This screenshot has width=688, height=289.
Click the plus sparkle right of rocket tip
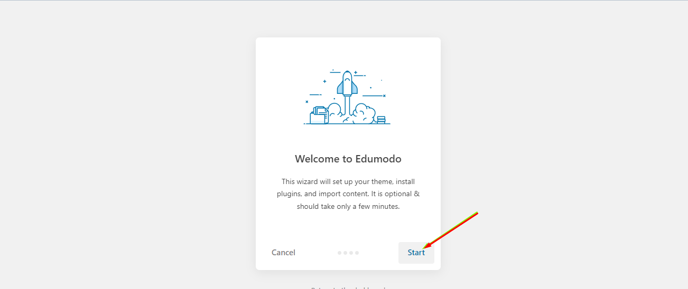click(x=356, y=72)
